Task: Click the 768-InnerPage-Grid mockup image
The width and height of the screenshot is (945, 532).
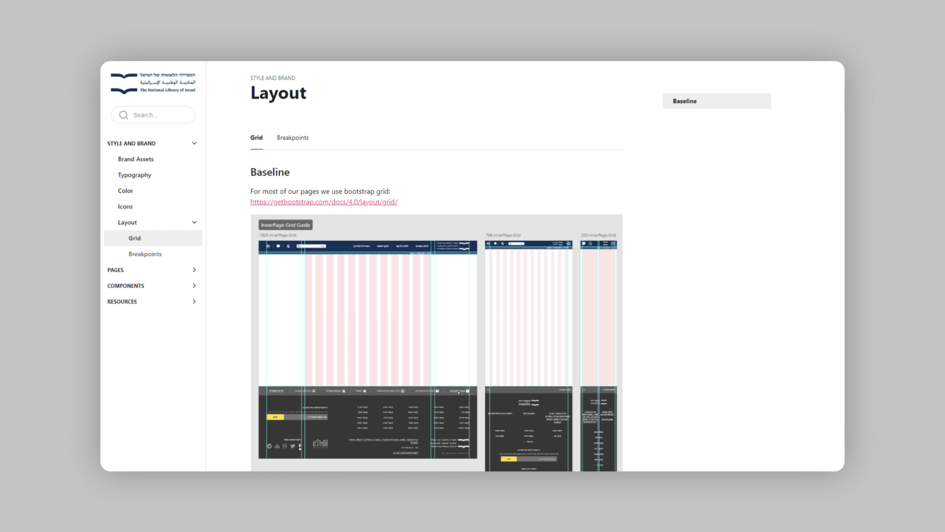Action: point(528,354)
